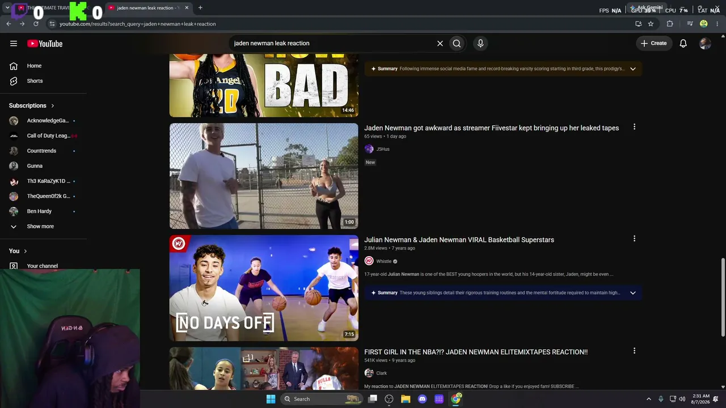The width and height of the screenshot is (726, 408).
Task: Open a new browser tab
Action: [200, 8]
